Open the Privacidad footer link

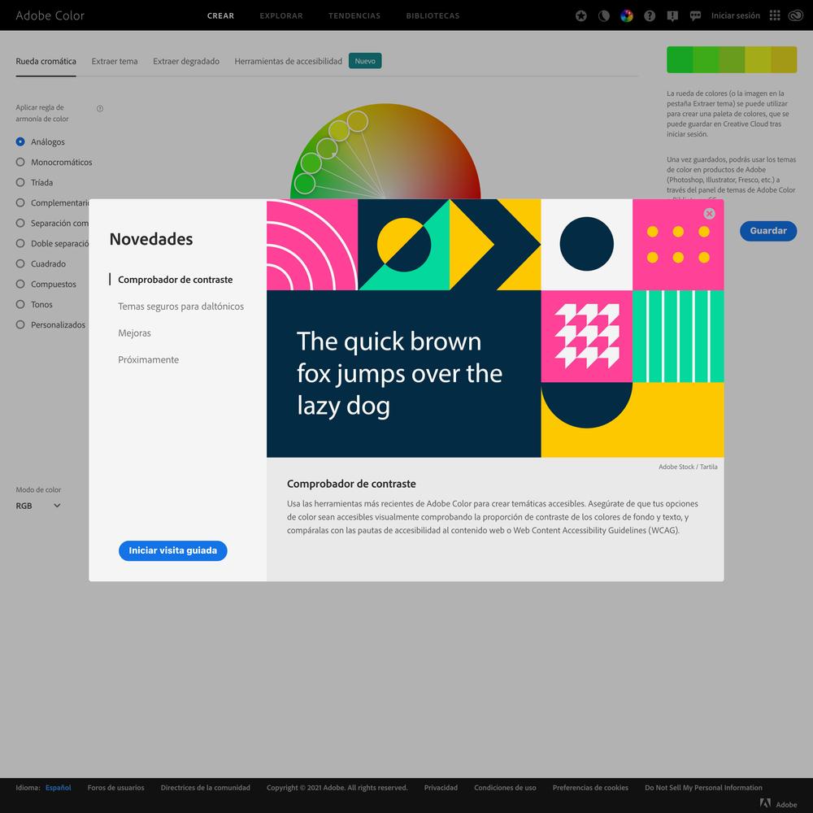click(441, 788)
